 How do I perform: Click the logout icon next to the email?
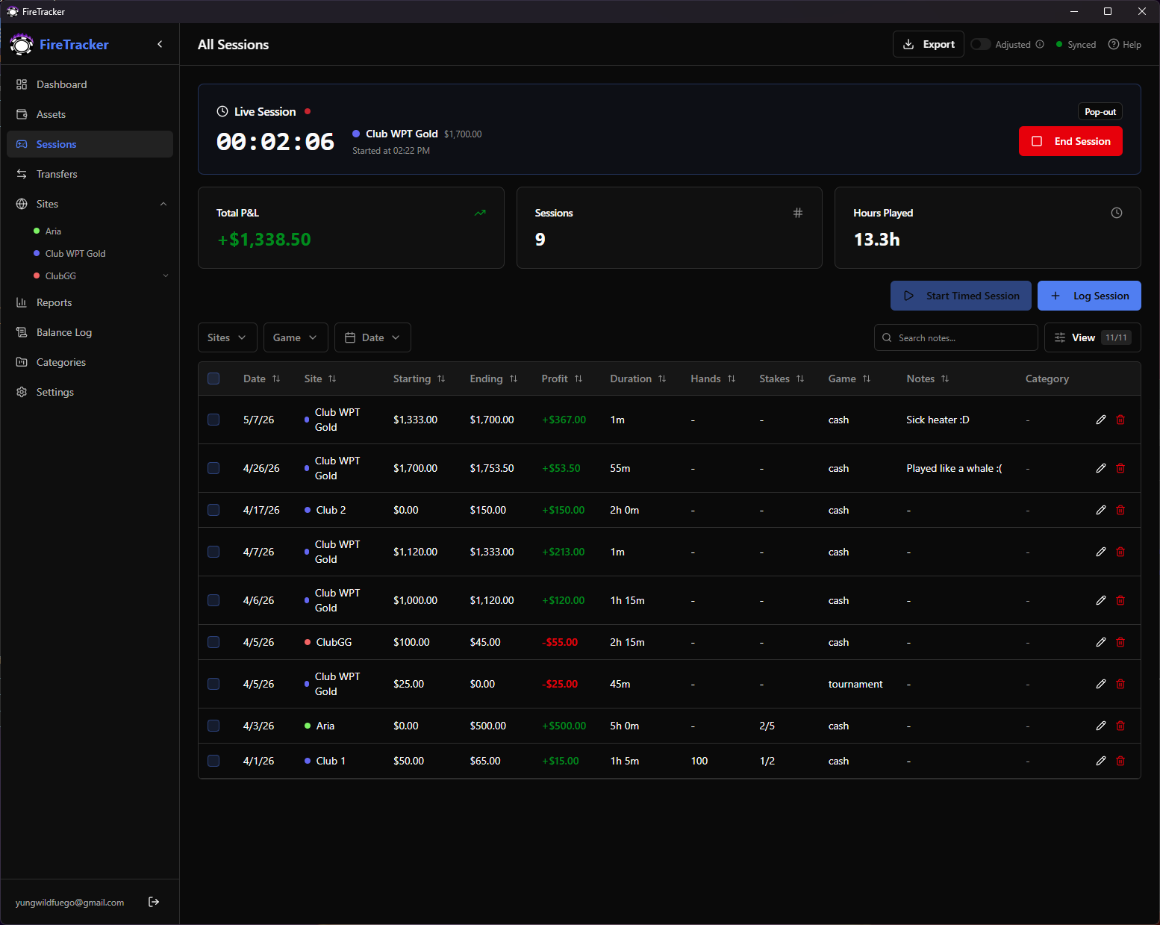[x=154, y=902]
